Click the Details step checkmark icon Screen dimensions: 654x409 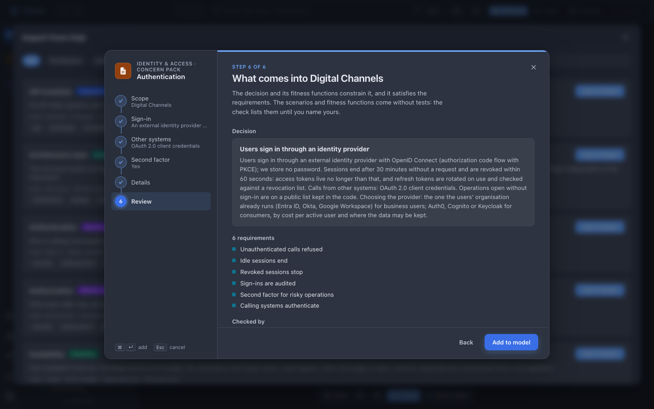(121, 182)
